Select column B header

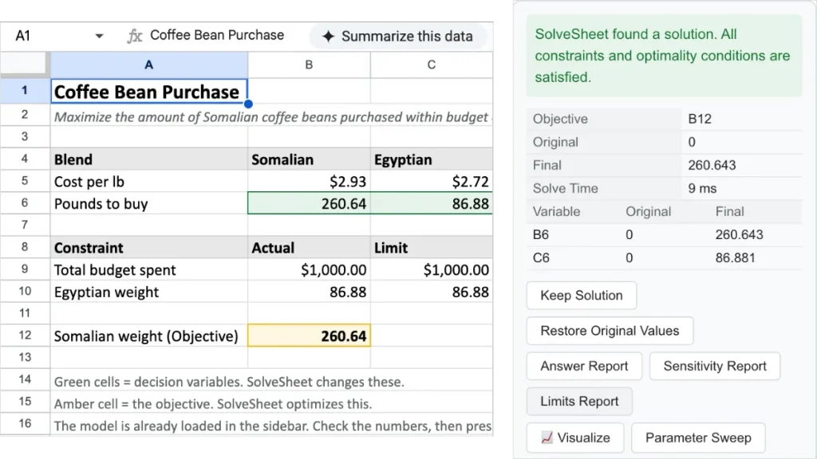(309, 65)
